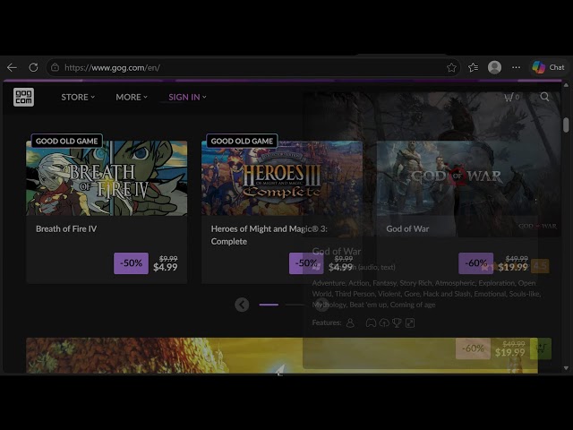Open the browser profile avatar
This screenshot has height=430, width=573.
click(494, 67)
